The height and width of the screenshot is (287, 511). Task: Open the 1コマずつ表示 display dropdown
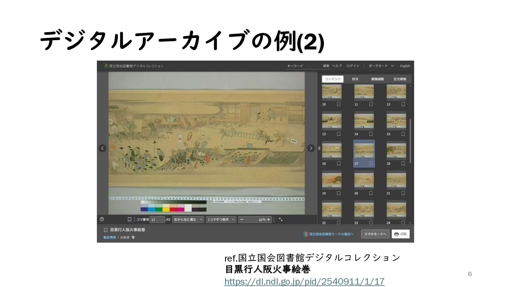[221, 220]
